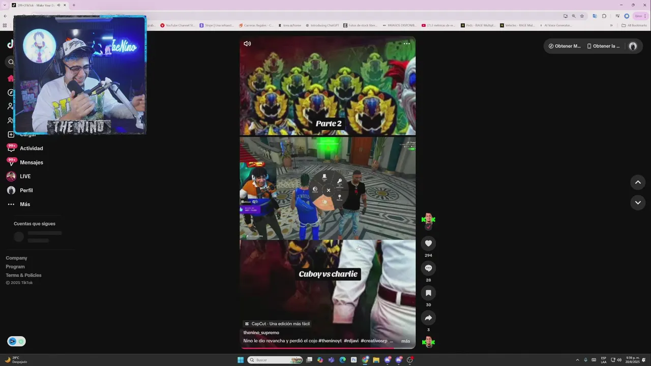Mute the TikTok video sound
The height and width of the screenshot is (366, 651).
247,44
